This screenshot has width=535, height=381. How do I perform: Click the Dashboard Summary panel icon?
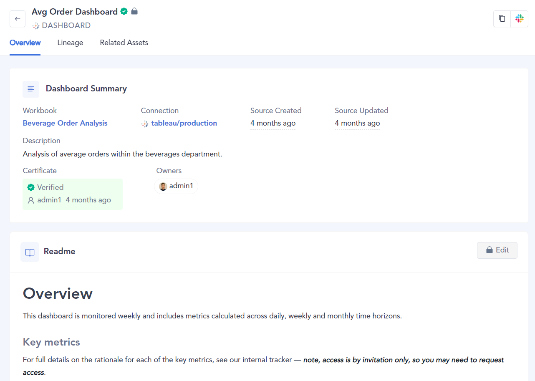point(30,89)
